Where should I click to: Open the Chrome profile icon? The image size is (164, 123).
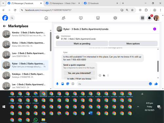(x=154, y=10)
